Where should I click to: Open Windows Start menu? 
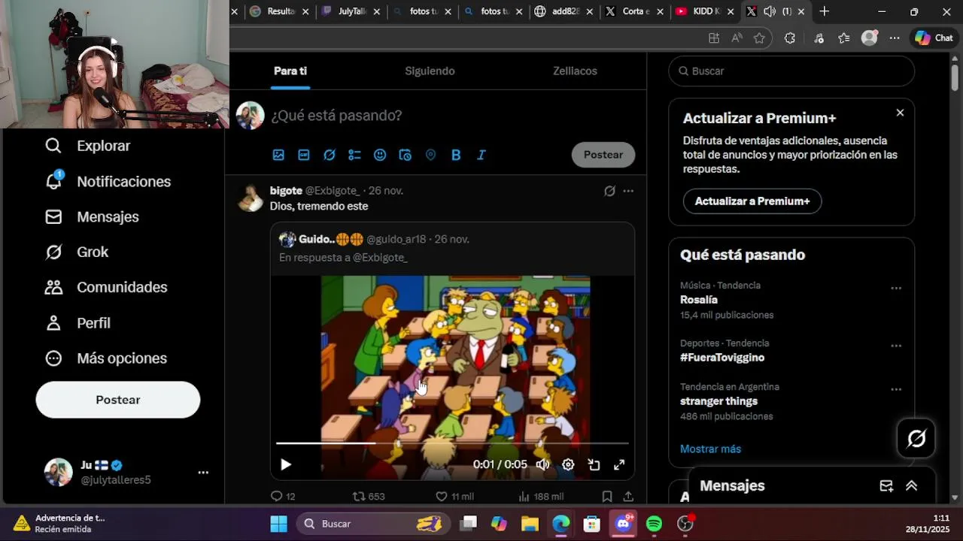[278, 524]
